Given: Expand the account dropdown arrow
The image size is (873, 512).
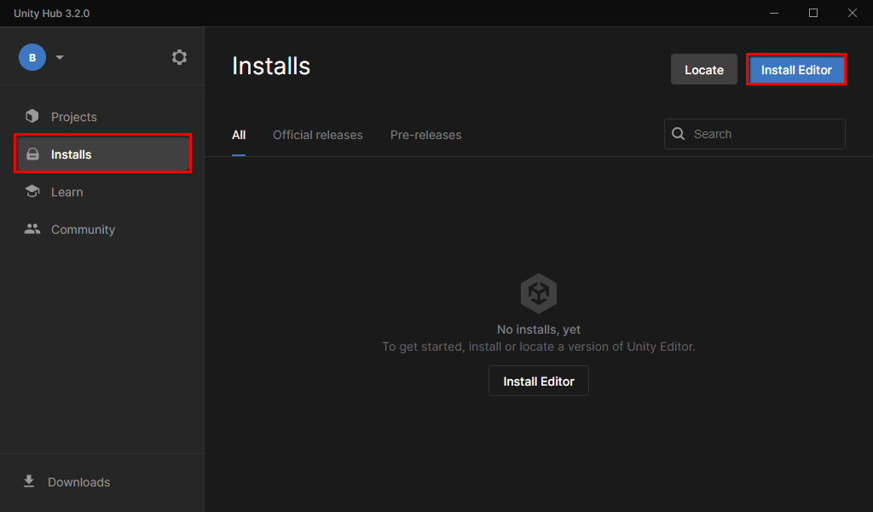Looking at the screenshot, I should tap(60, 57).
